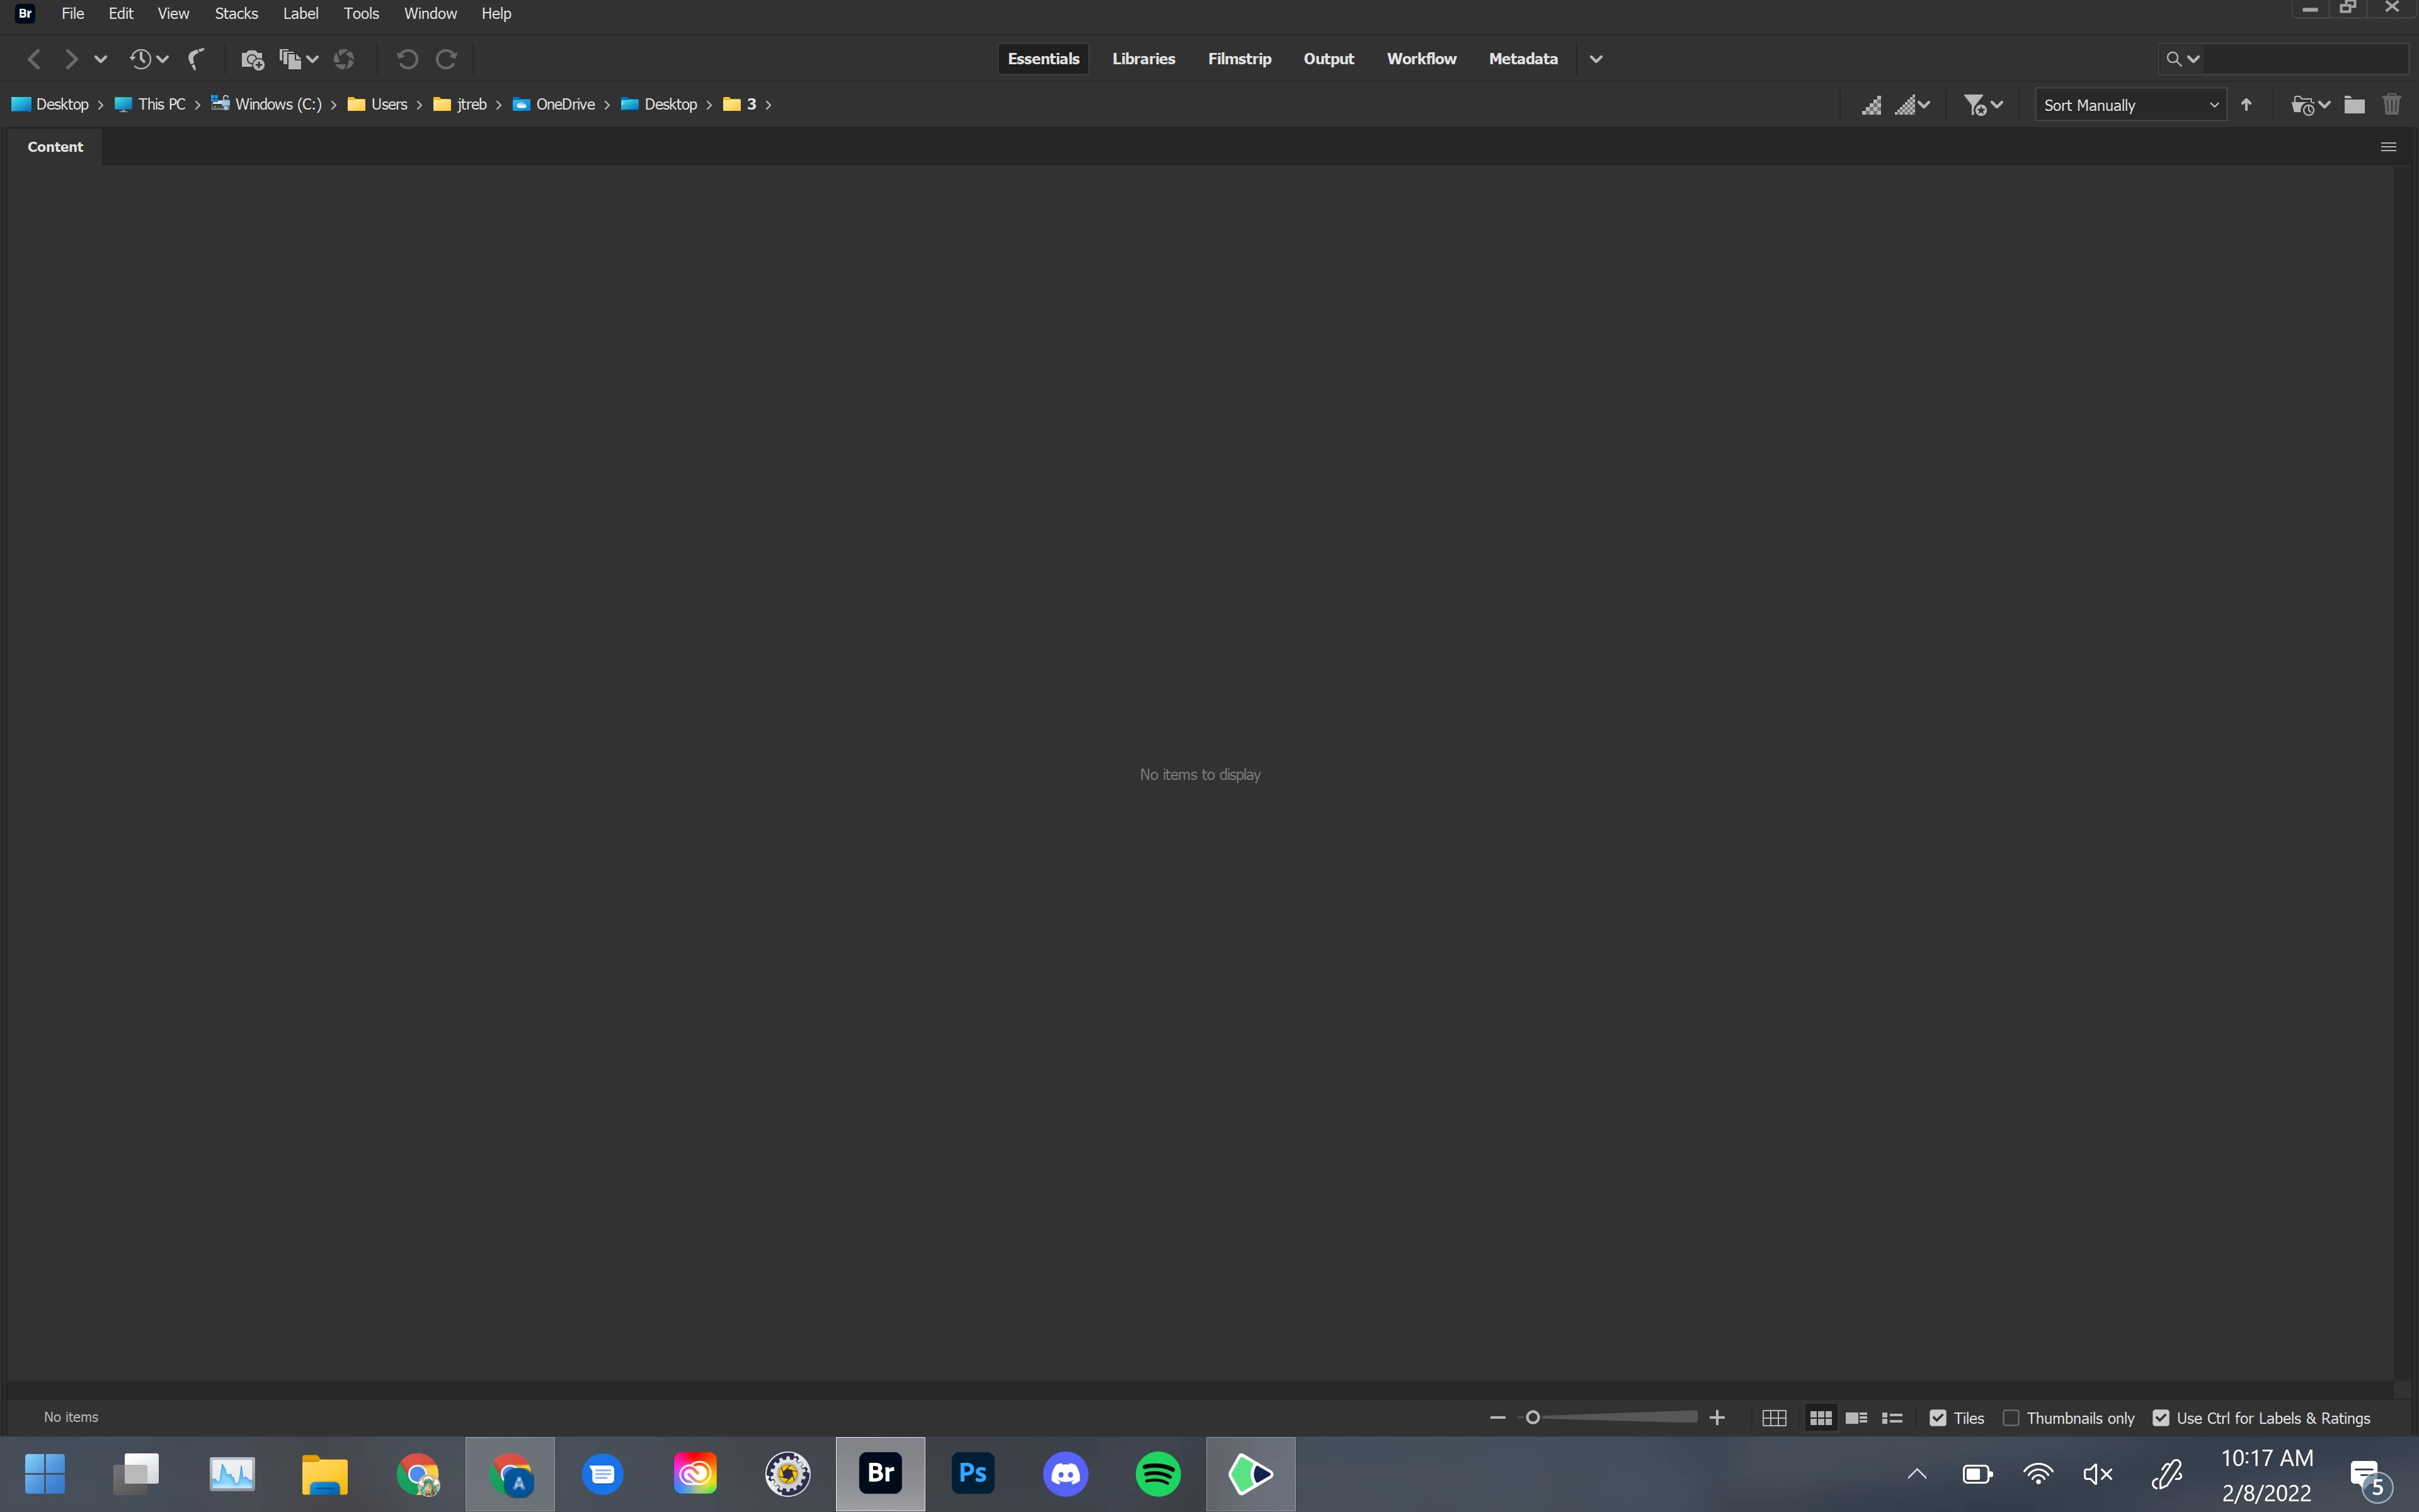Open the Sort Manually dropdown
This screenshot has height=1512, width=2419.
2129,105
